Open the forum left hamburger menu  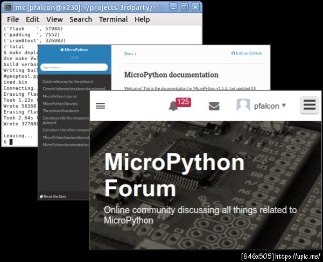100,106
